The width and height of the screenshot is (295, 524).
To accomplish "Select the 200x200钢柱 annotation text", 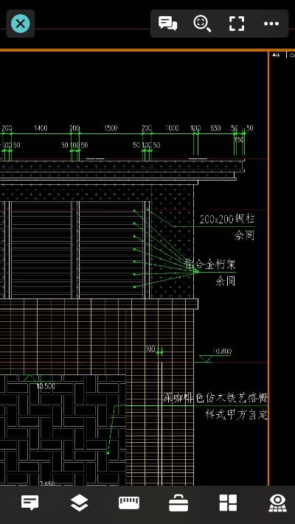I will pos(227,219).
